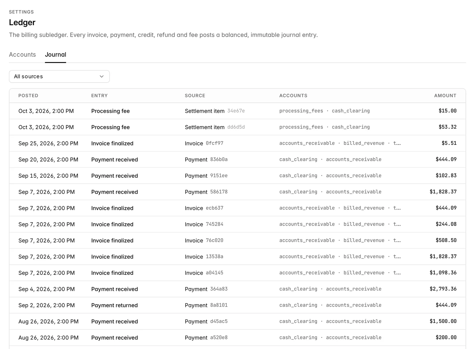Select the Journal tab

(56, 55)
